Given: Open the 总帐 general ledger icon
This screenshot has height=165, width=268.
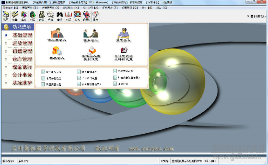Looking at the screenshot, I should point(77,16).
